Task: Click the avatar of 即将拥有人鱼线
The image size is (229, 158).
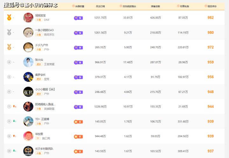Action: pos(28,106)
